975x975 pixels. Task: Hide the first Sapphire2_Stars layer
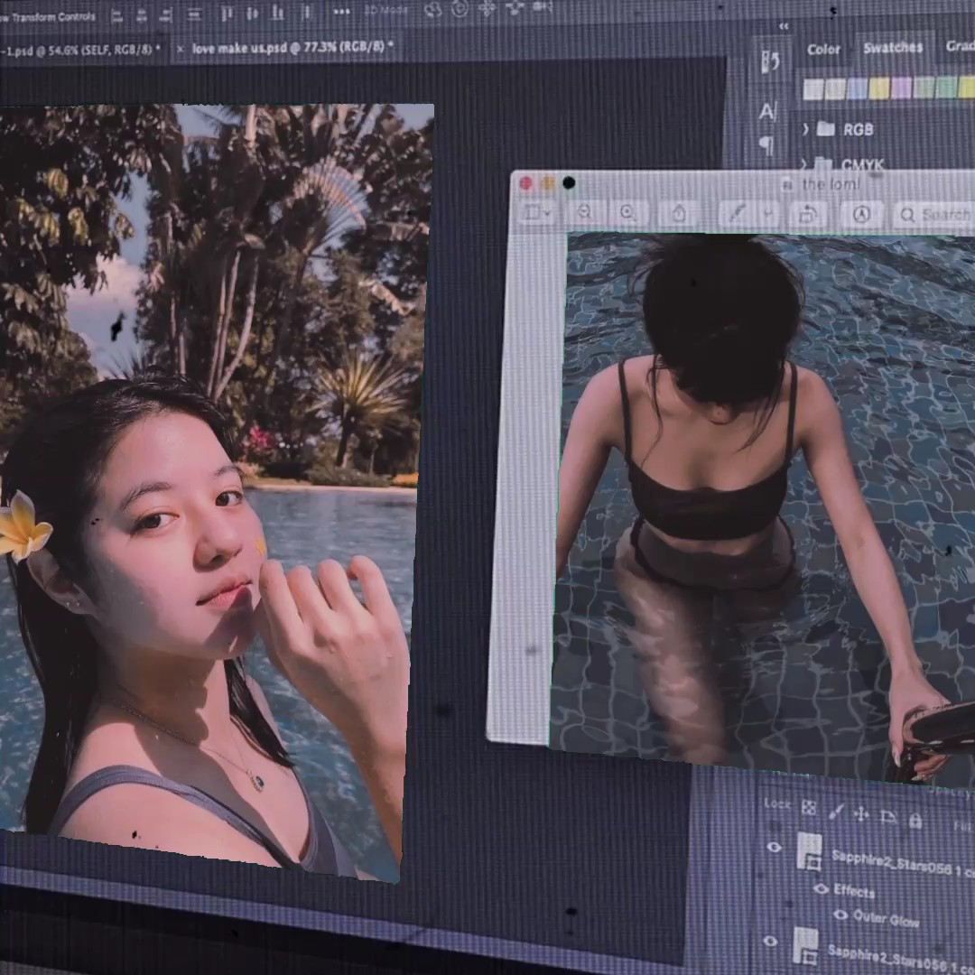point(774,847)
